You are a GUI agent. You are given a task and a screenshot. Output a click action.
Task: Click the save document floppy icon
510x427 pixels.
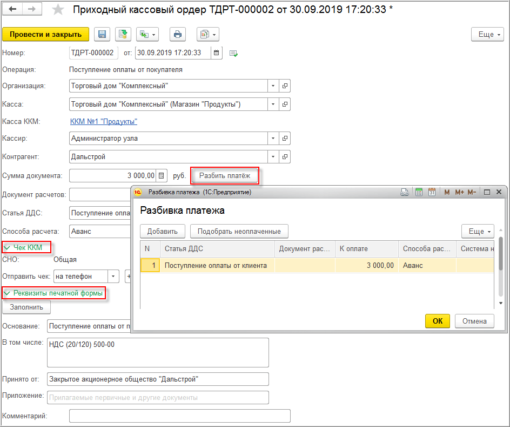click(x=102, y=34)
